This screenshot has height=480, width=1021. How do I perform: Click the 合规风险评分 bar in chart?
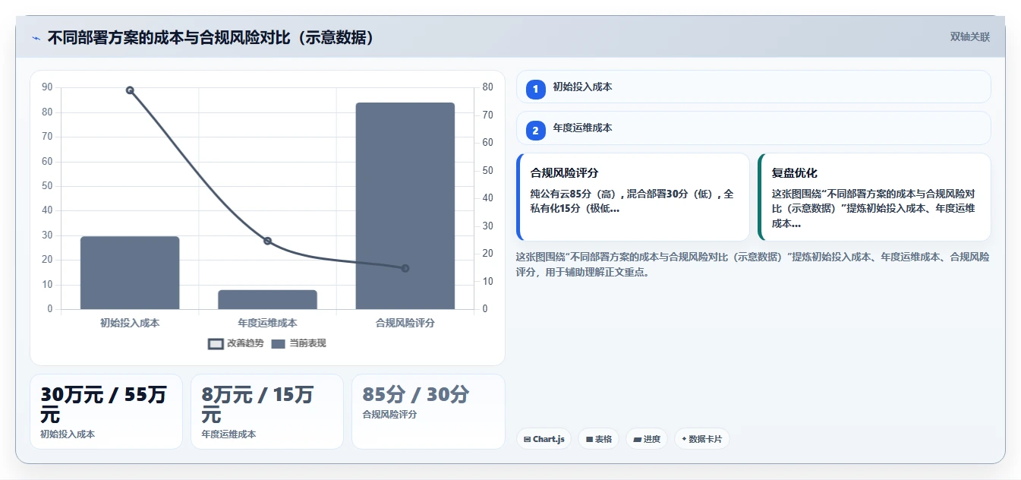coord(405,206)
